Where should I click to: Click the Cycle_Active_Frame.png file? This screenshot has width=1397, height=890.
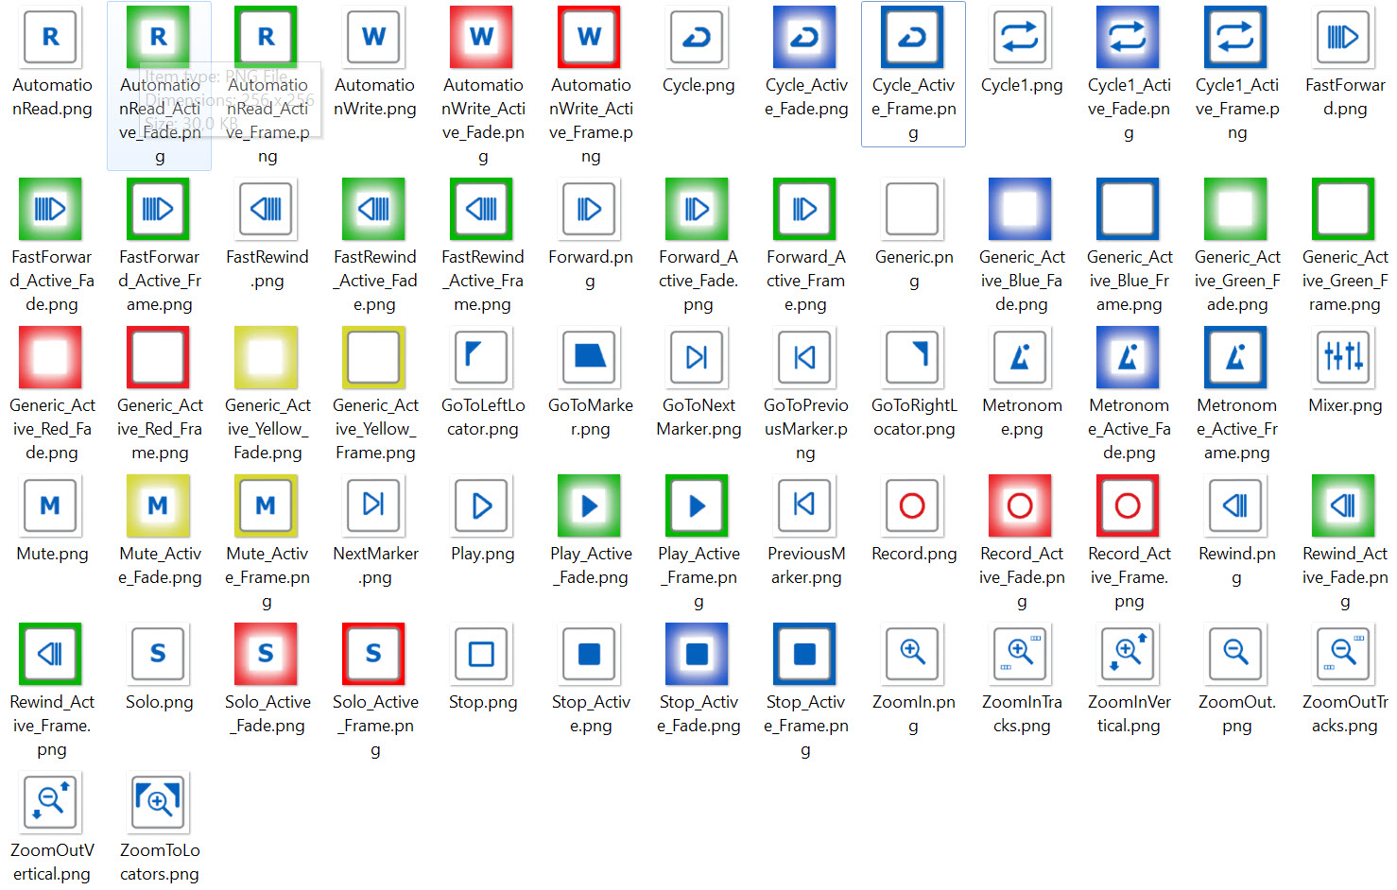[x=913, y=38]
